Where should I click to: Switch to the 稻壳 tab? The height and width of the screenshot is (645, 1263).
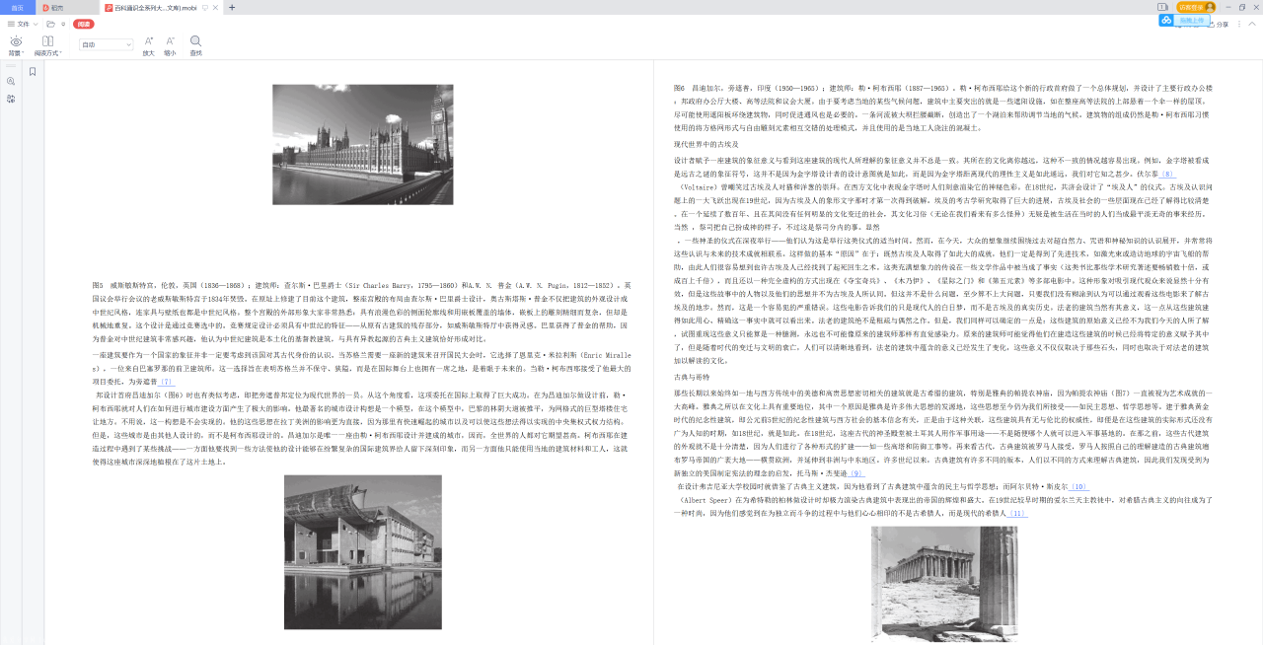[x=67, y=8]
